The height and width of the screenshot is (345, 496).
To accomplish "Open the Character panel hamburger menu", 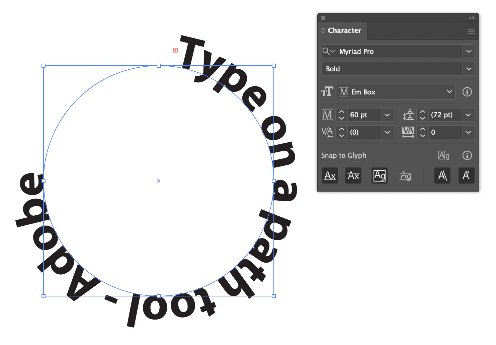I will click(471, 31).
